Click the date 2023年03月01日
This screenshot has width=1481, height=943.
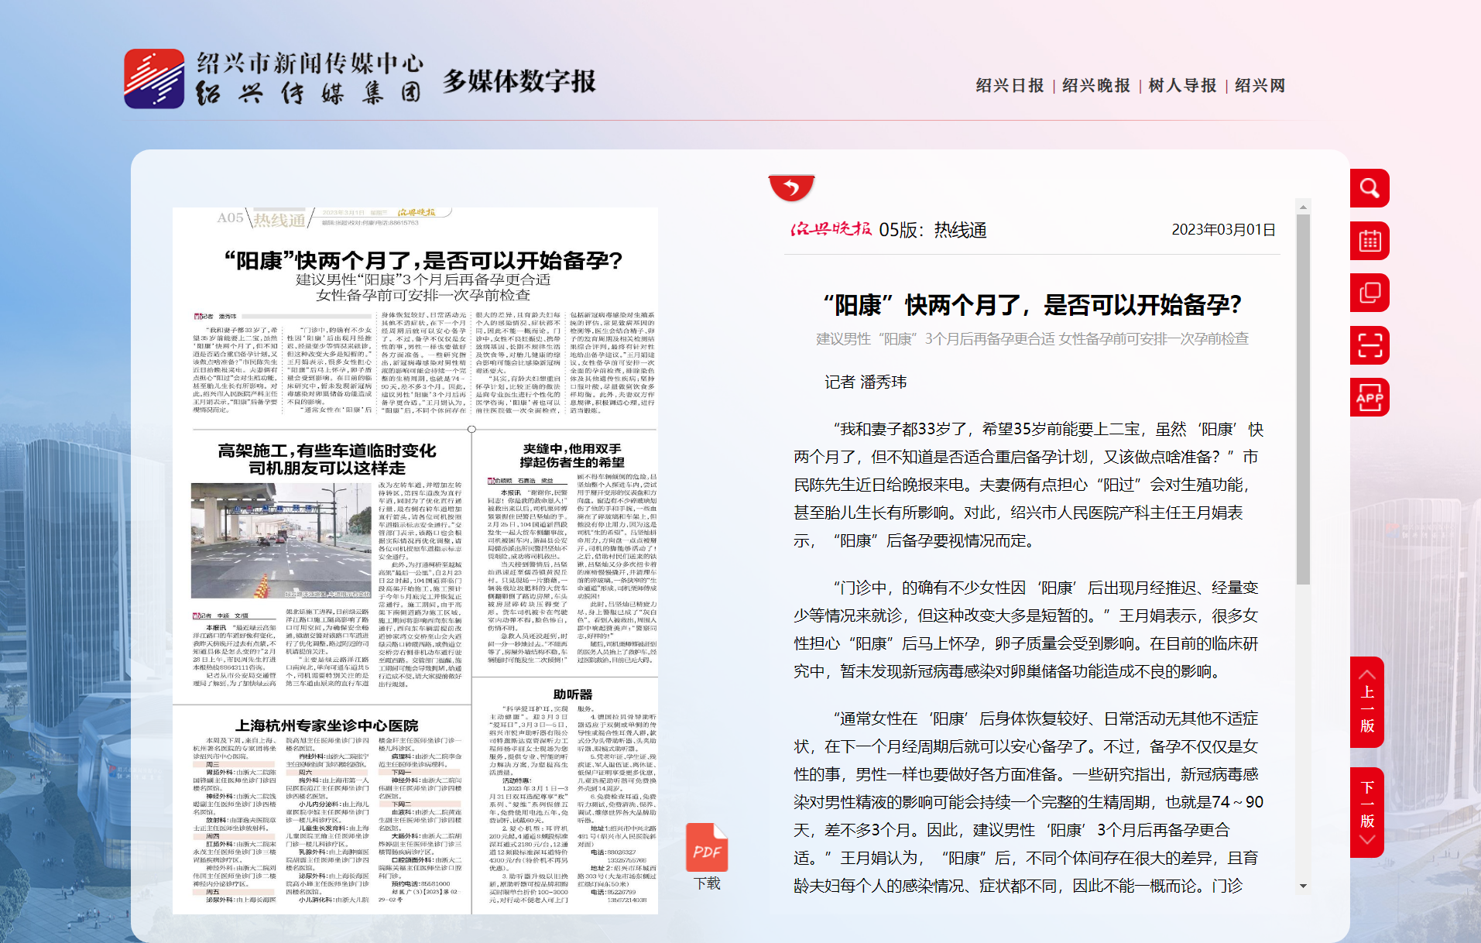click(1223, 230)
